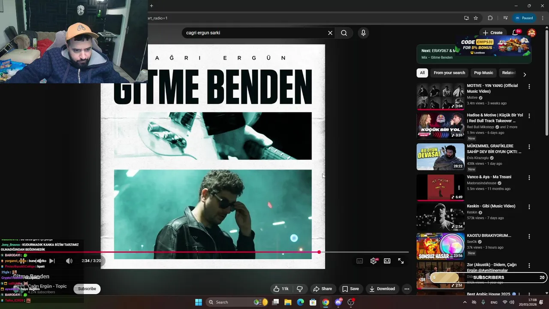
Task: Open File Explorer from the taskbar
Action: [x=288, y=302]
